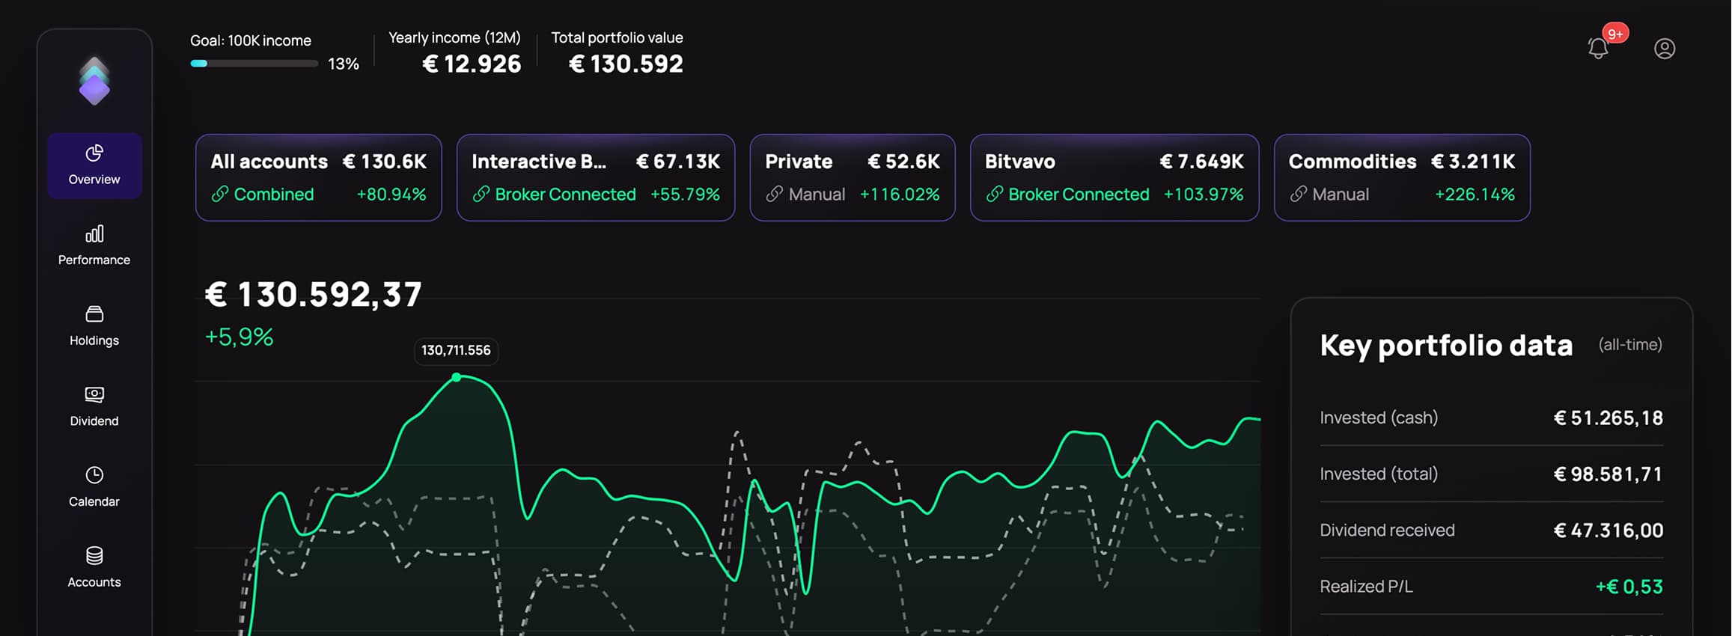Click the Goal 100K income progress bar
This screenshot has height=636, width=1732.
pyautogui.click(x=254, y=64)
